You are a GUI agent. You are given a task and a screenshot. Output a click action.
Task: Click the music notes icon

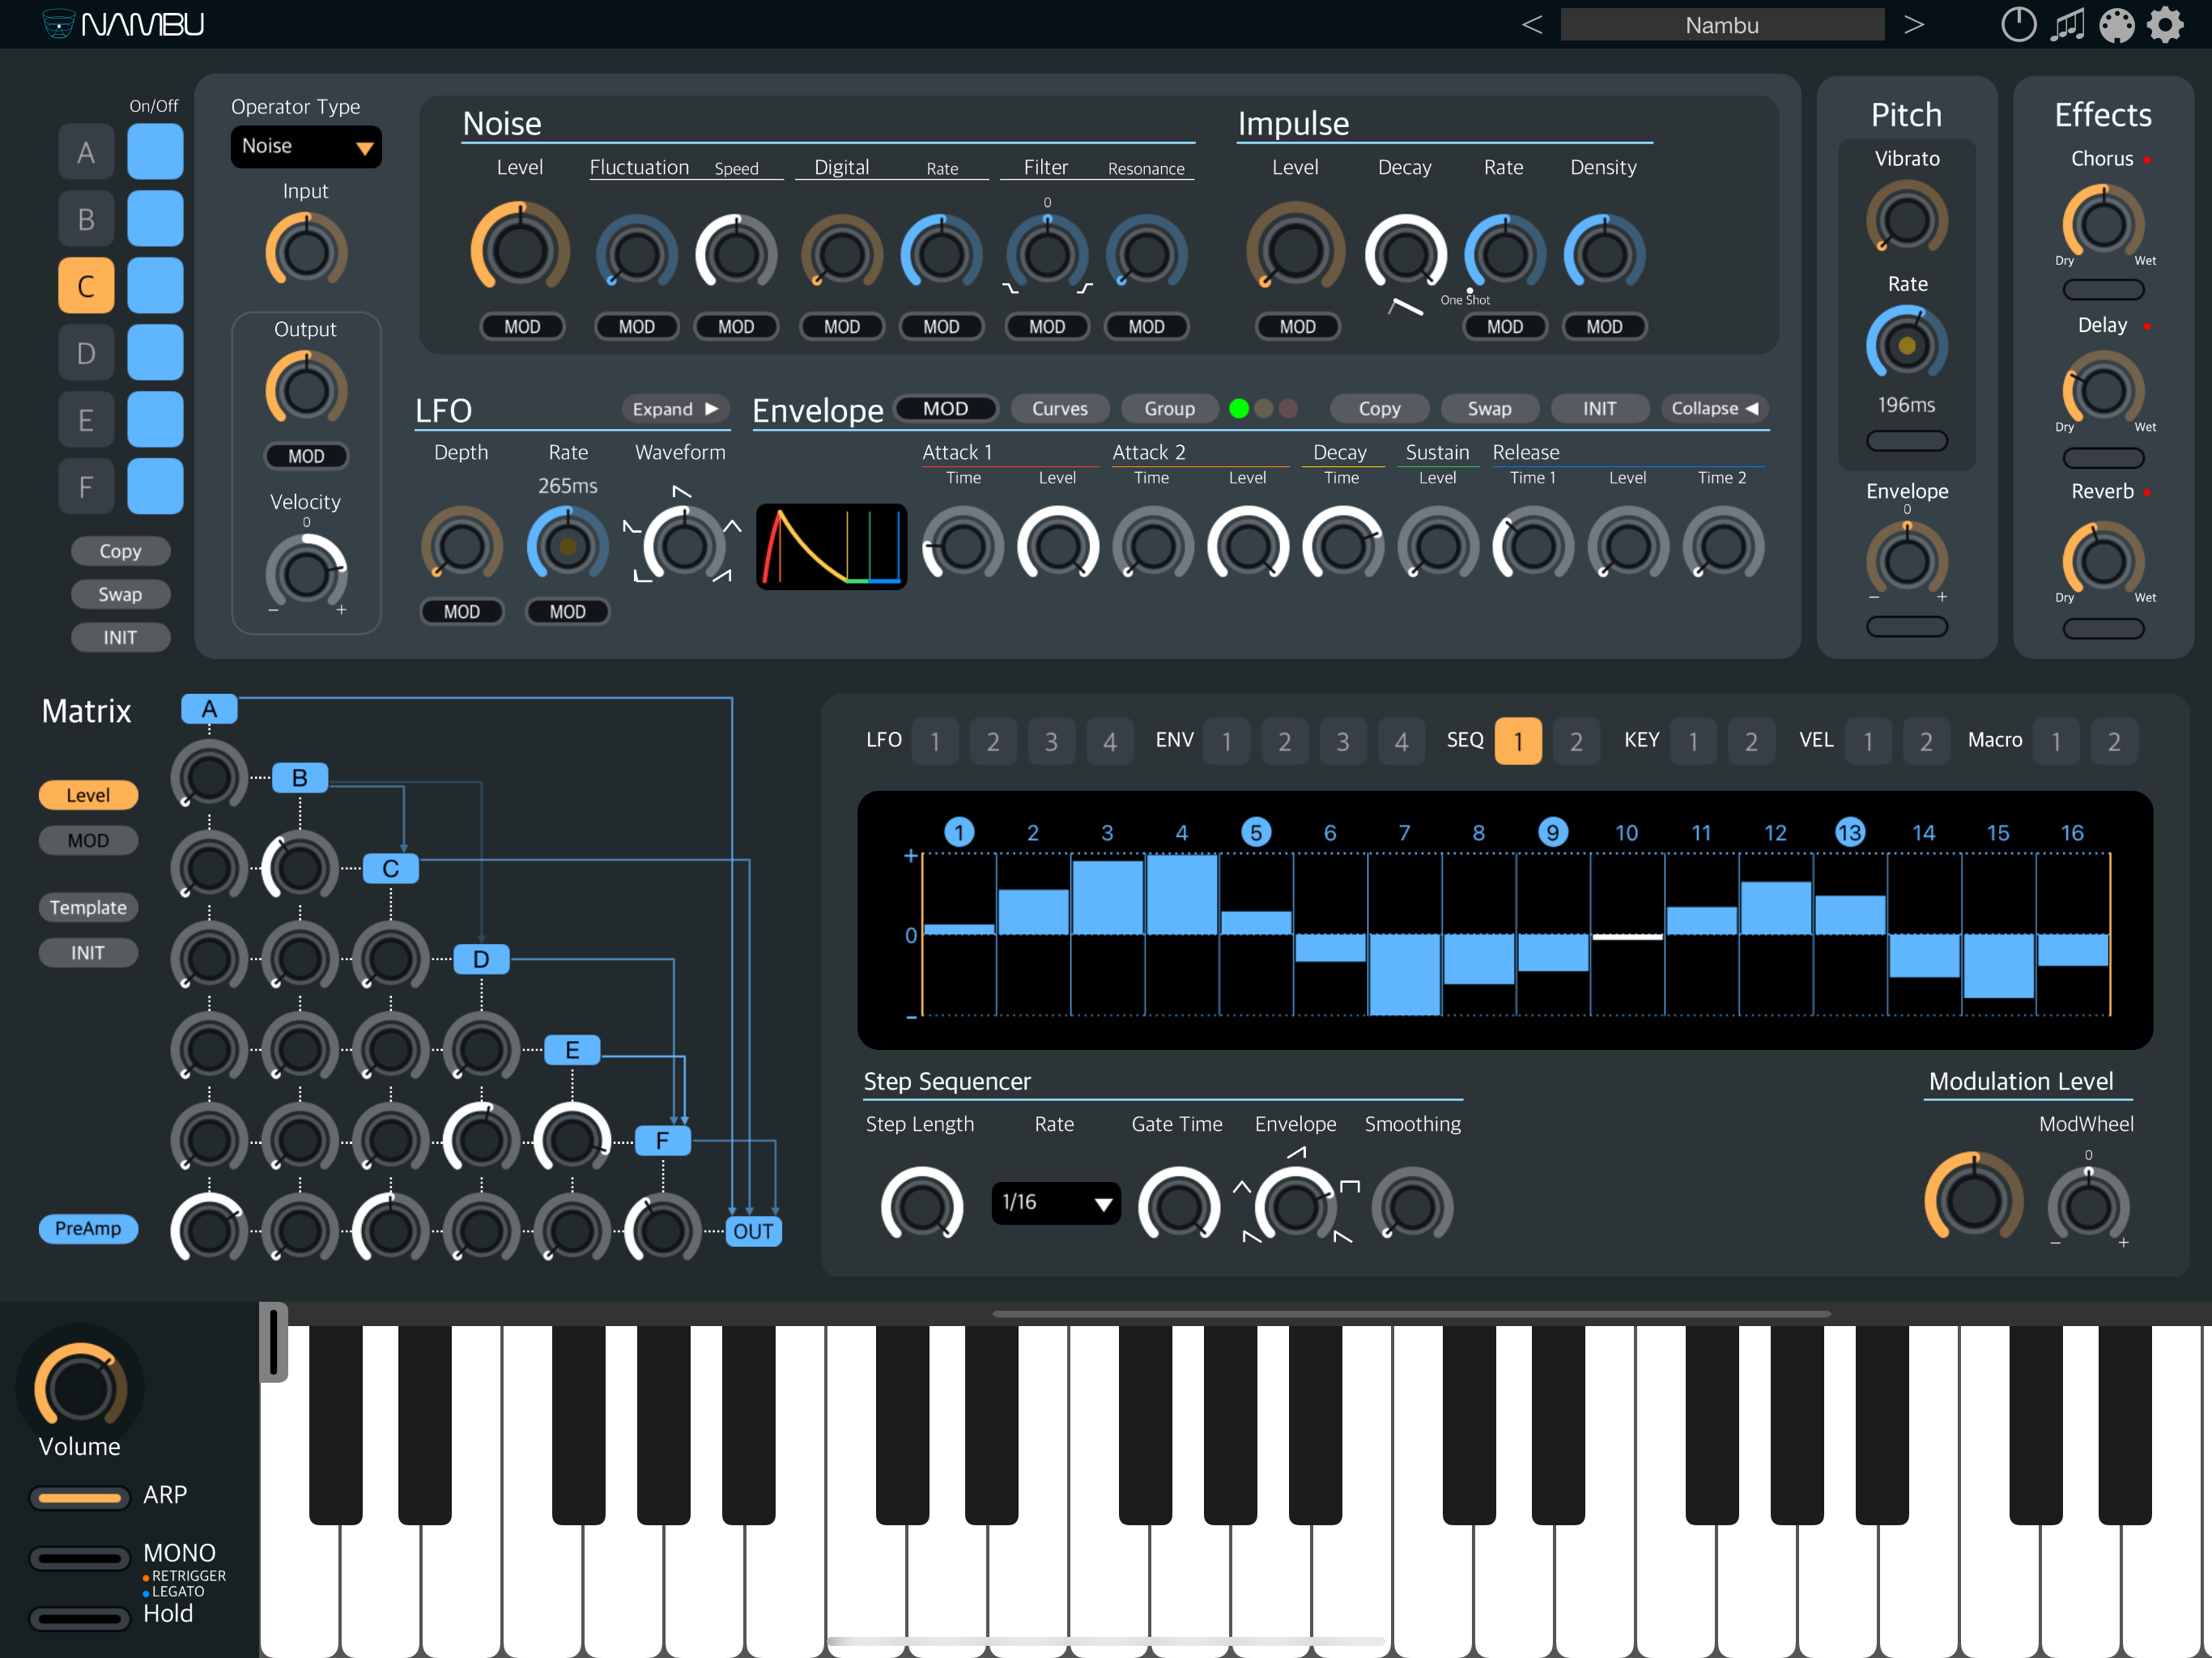(2067, 25)
